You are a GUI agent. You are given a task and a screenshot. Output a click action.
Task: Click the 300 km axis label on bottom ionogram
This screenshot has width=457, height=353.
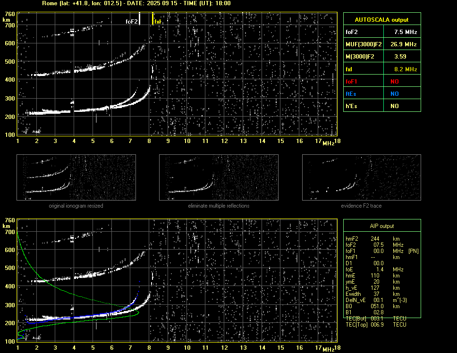tap(9, 305)
